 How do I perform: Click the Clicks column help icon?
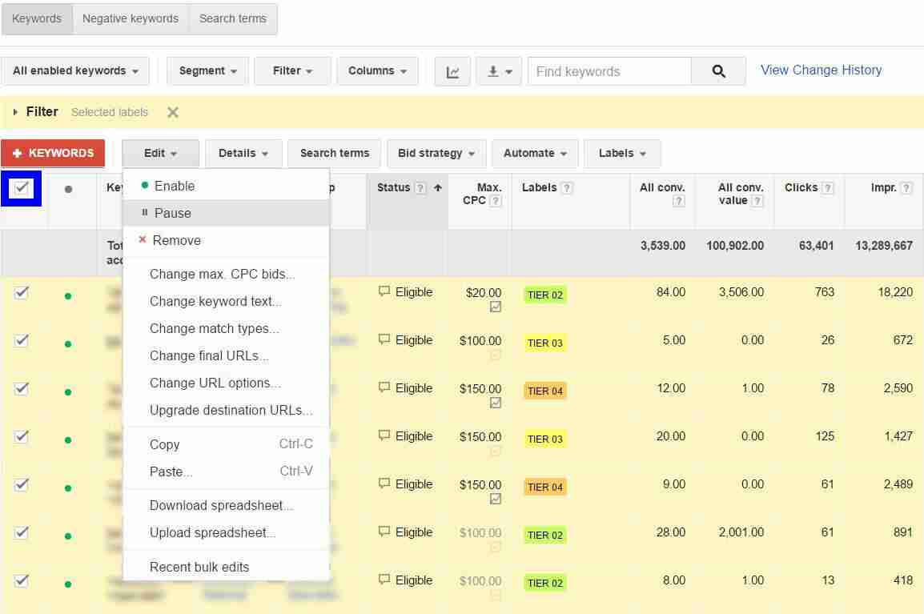point(828,188)
